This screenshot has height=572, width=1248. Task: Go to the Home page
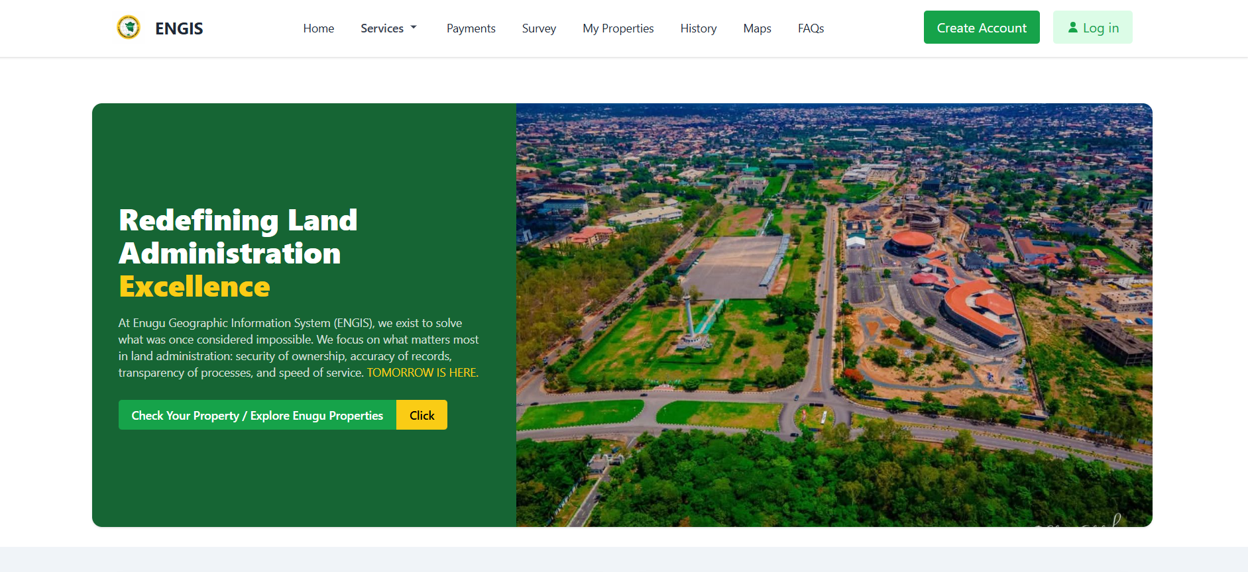point(318,28)
